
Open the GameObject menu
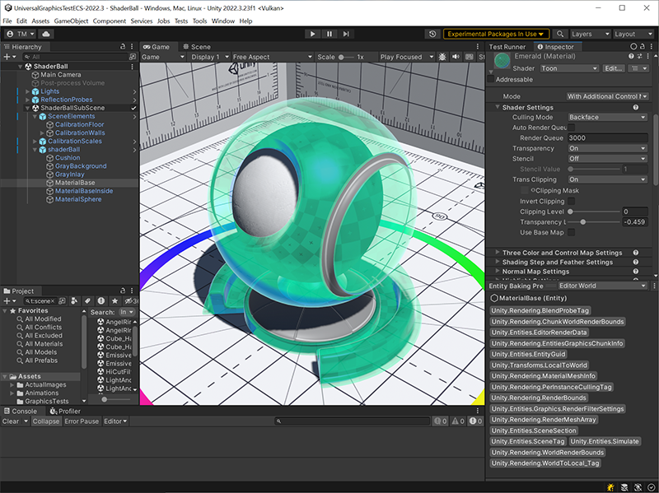pos(71,21)
